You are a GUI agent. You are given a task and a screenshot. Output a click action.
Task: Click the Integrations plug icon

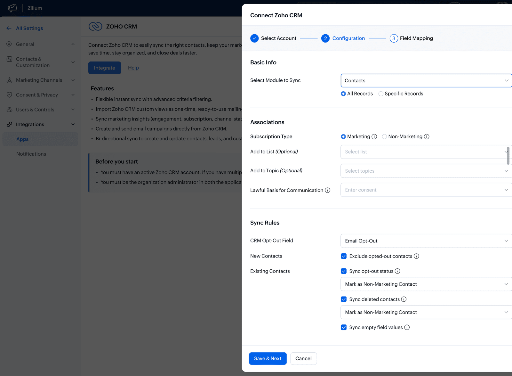coord(9,124)
